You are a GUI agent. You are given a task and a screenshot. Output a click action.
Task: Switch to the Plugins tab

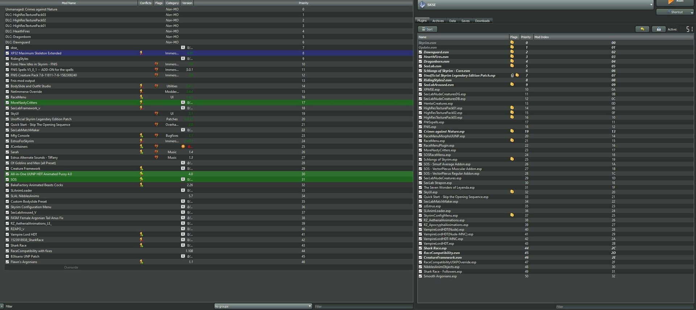pyautogui.click(x=422, y=21)
